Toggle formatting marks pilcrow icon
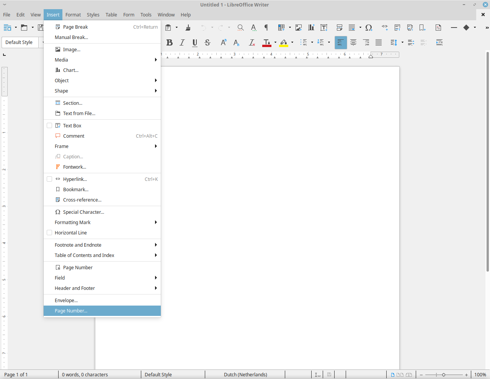This screenshot has height=379, width=490. tap(266, 28)
